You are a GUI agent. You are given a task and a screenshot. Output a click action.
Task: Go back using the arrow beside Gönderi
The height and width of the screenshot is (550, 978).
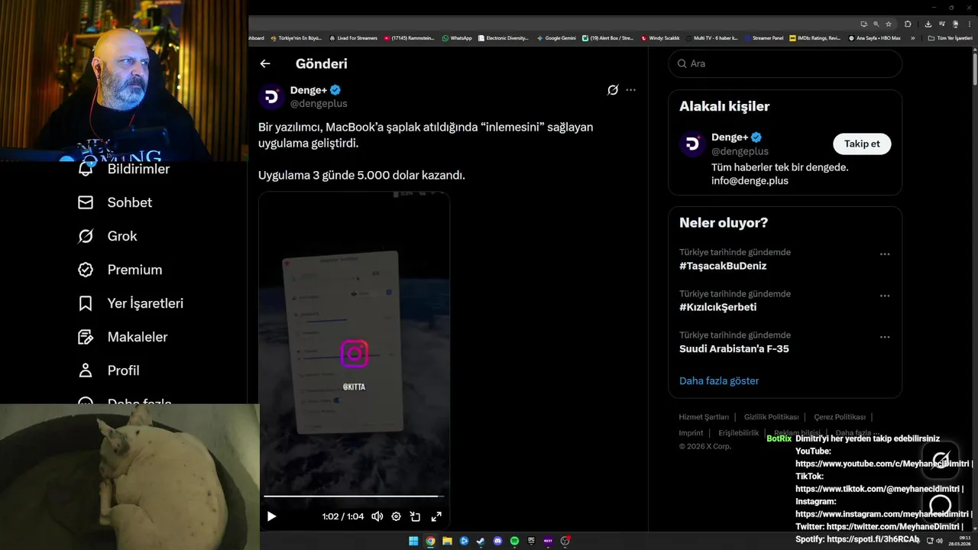[x=265, y=64]
